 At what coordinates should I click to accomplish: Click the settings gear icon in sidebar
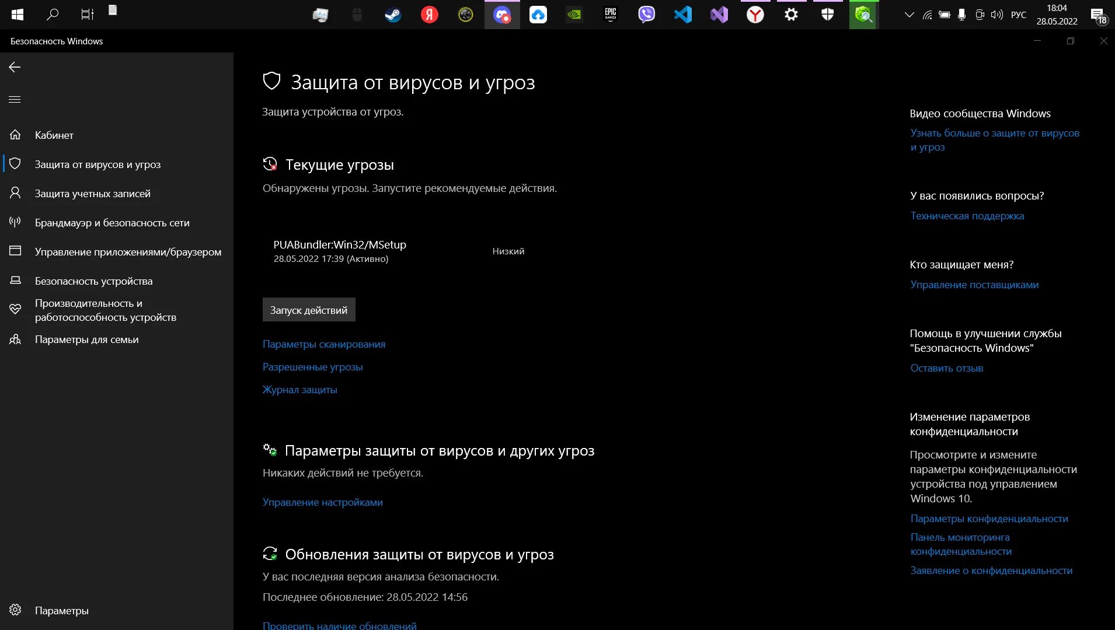click(x=15, y=610)
